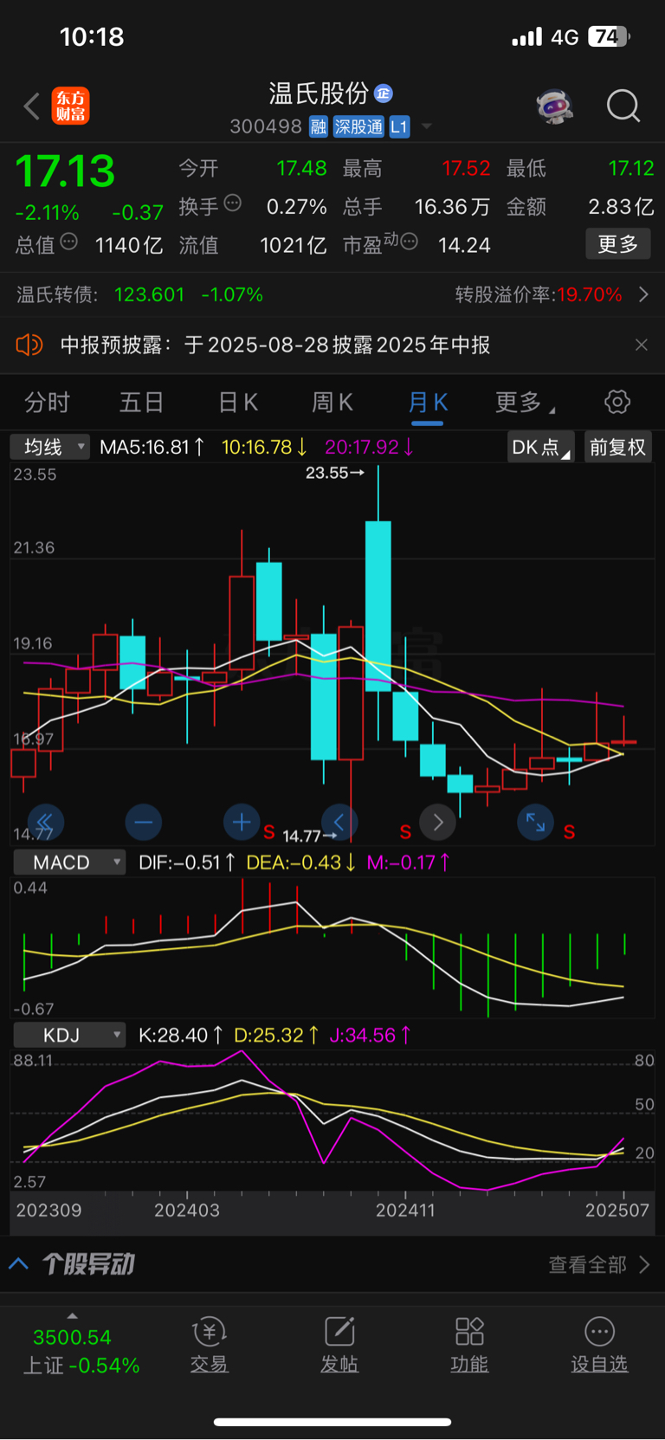Tap the info icon beside 总值
The image size is (665, 1440).
coord(69,242)
